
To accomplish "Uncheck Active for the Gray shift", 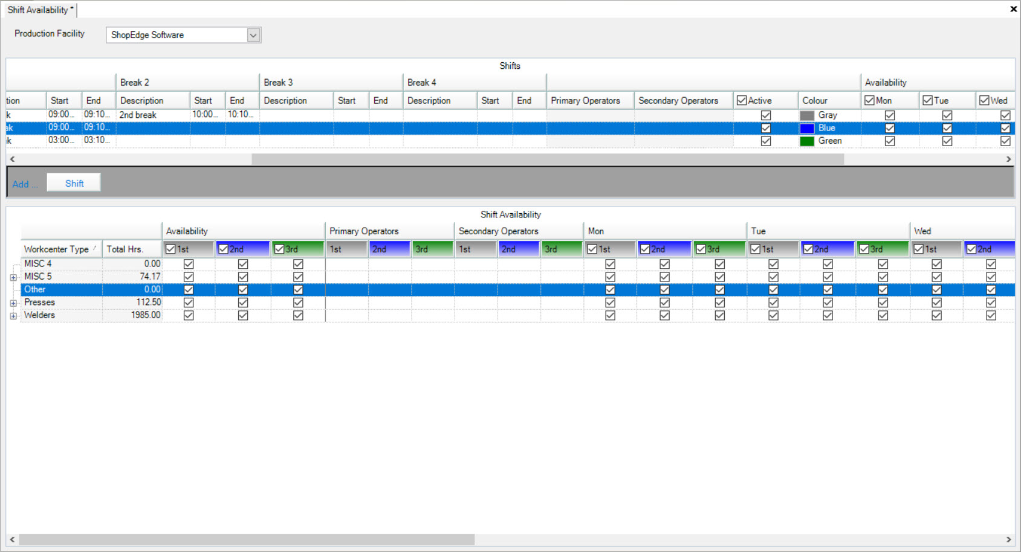I will pyautogui.click(x=766, y=115).
